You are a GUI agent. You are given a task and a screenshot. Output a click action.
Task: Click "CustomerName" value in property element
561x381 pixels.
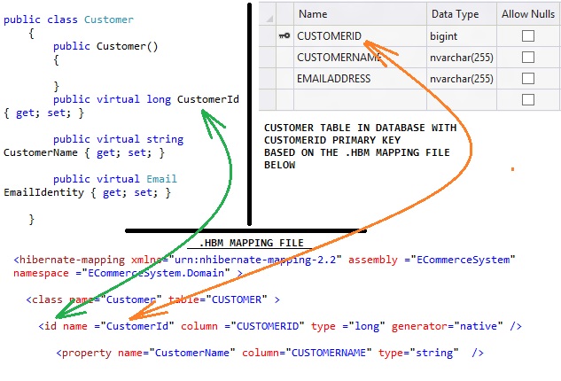coord(192,353)
